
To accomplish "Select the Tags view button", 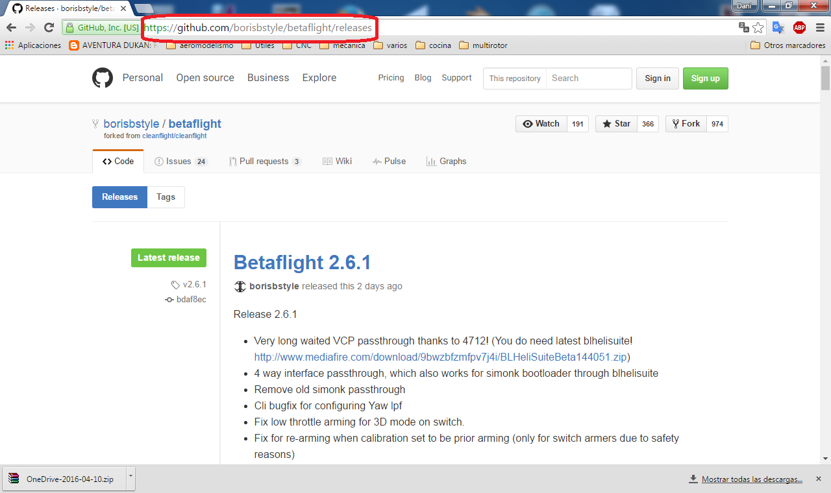I will (166, 197).
